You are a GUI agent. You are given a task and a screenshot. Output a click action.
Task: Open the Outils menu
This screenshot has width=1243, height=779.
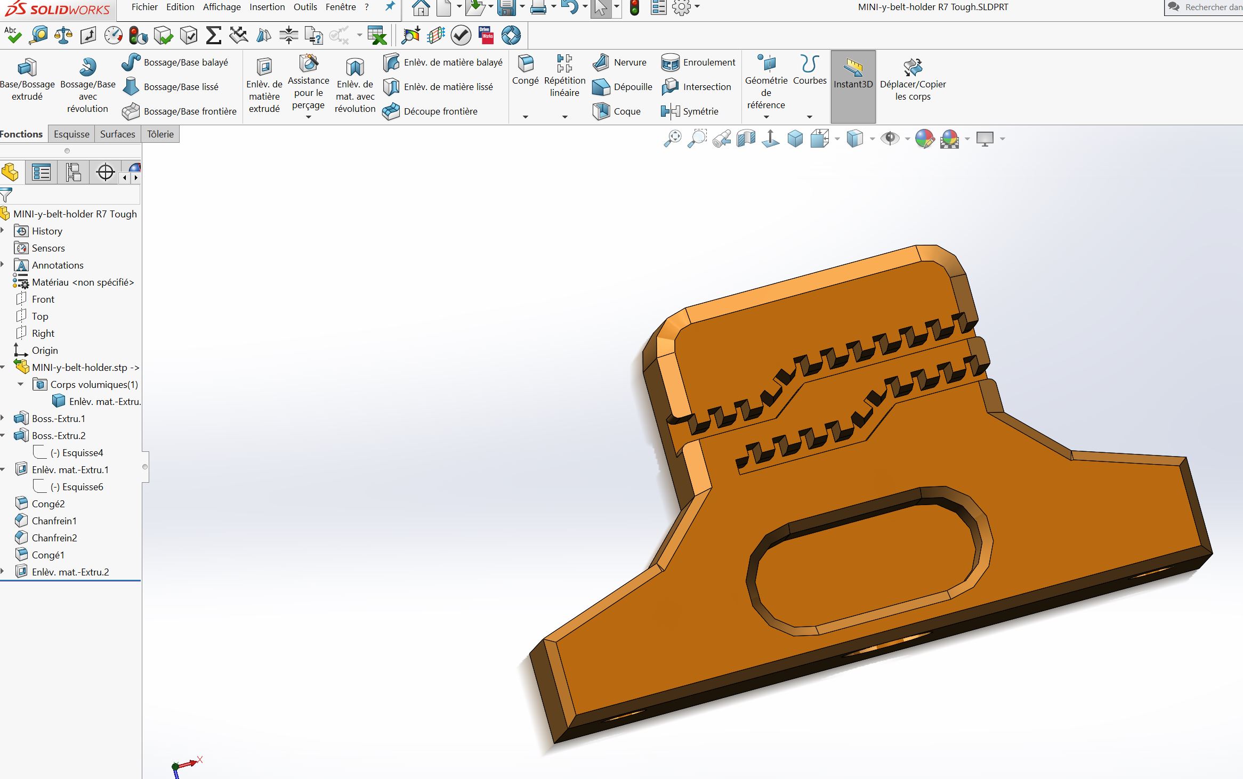(305, 7)
